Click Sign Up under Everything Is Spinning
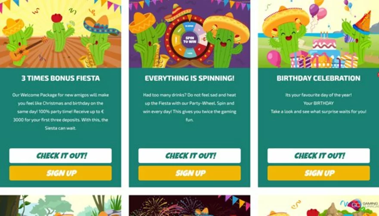This screenshot has height=216, width=379. pos(189,173)
